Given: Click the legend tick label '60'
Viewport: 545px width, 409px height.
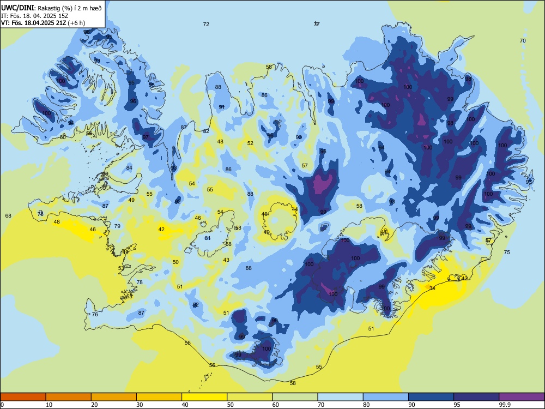Looking at the screenshot, I should (x=275, y=405).
